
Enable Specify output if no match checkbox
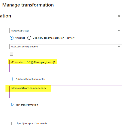tap(13, 124)
